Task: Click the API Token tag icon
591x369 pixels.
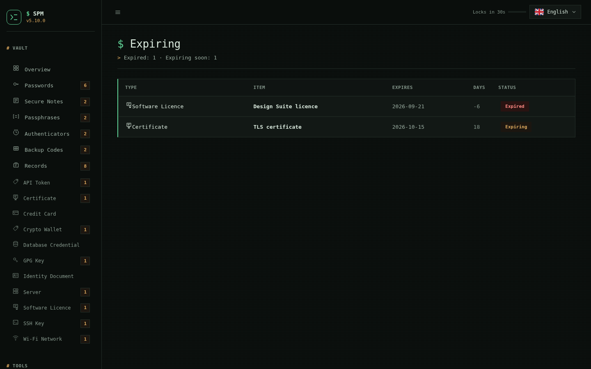Action: [16, 182]
